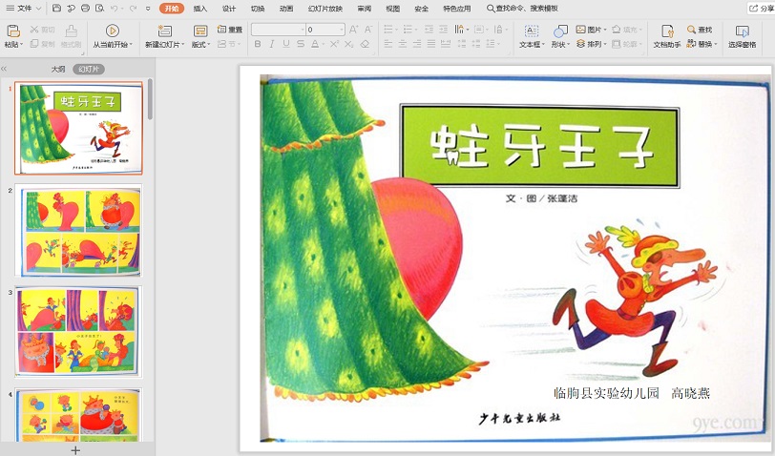
Task: Click the search commands (查找命令) field
Action: pyautogui.click(x=522, y=9)
